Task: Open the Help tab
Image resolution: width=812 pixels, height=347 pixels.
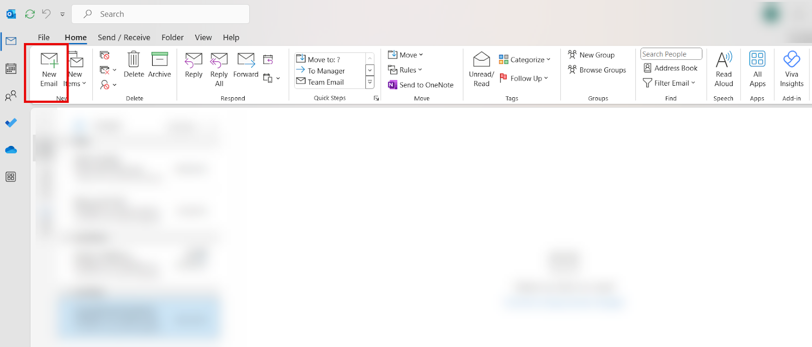Action: tap(231, 37)
